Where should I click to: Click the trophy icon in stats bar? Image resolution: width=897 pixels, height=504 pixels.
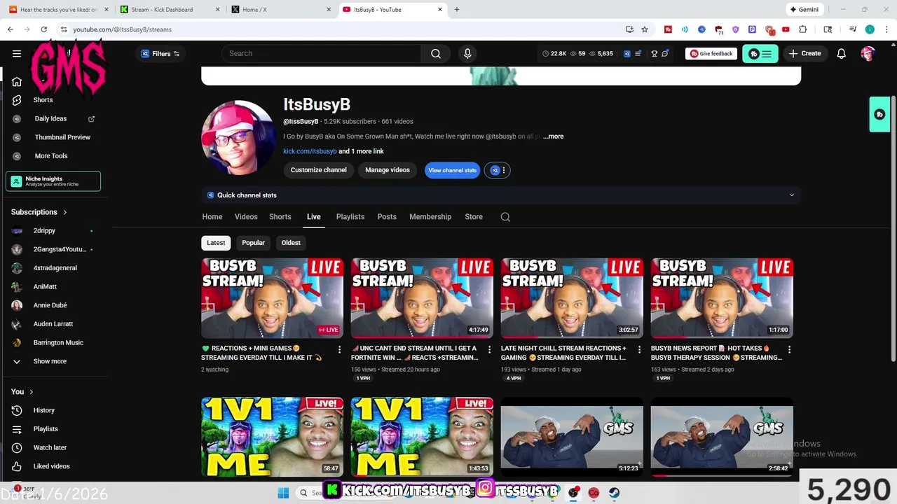pos(655,53)
